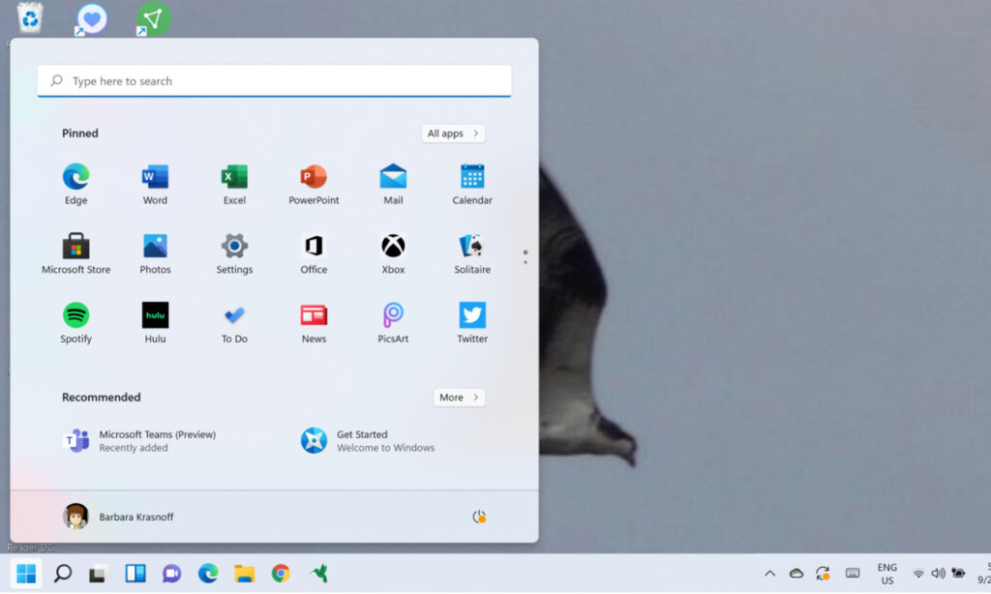This screenshot has height=594, width=991.
Task: Open the Office app
Action: (314, 253)
